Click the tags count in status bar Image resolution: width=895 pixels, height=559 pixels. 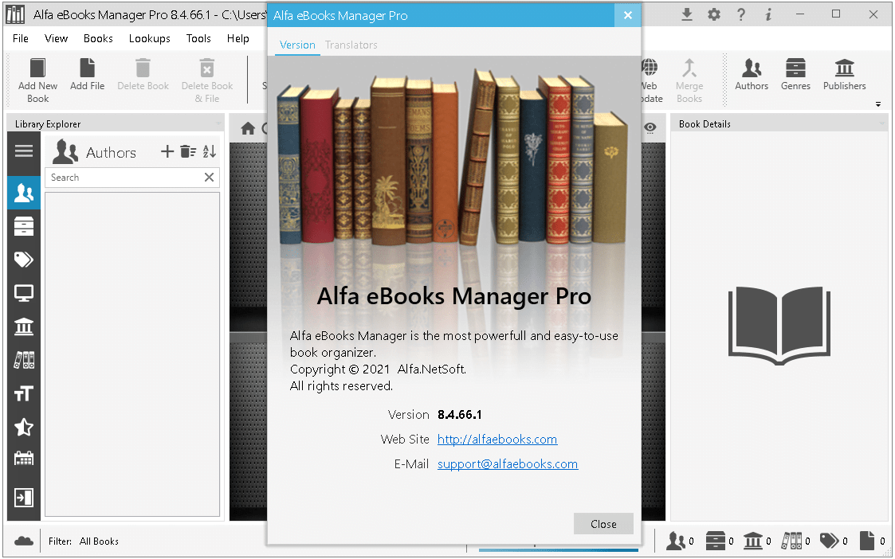coord(834,540)
